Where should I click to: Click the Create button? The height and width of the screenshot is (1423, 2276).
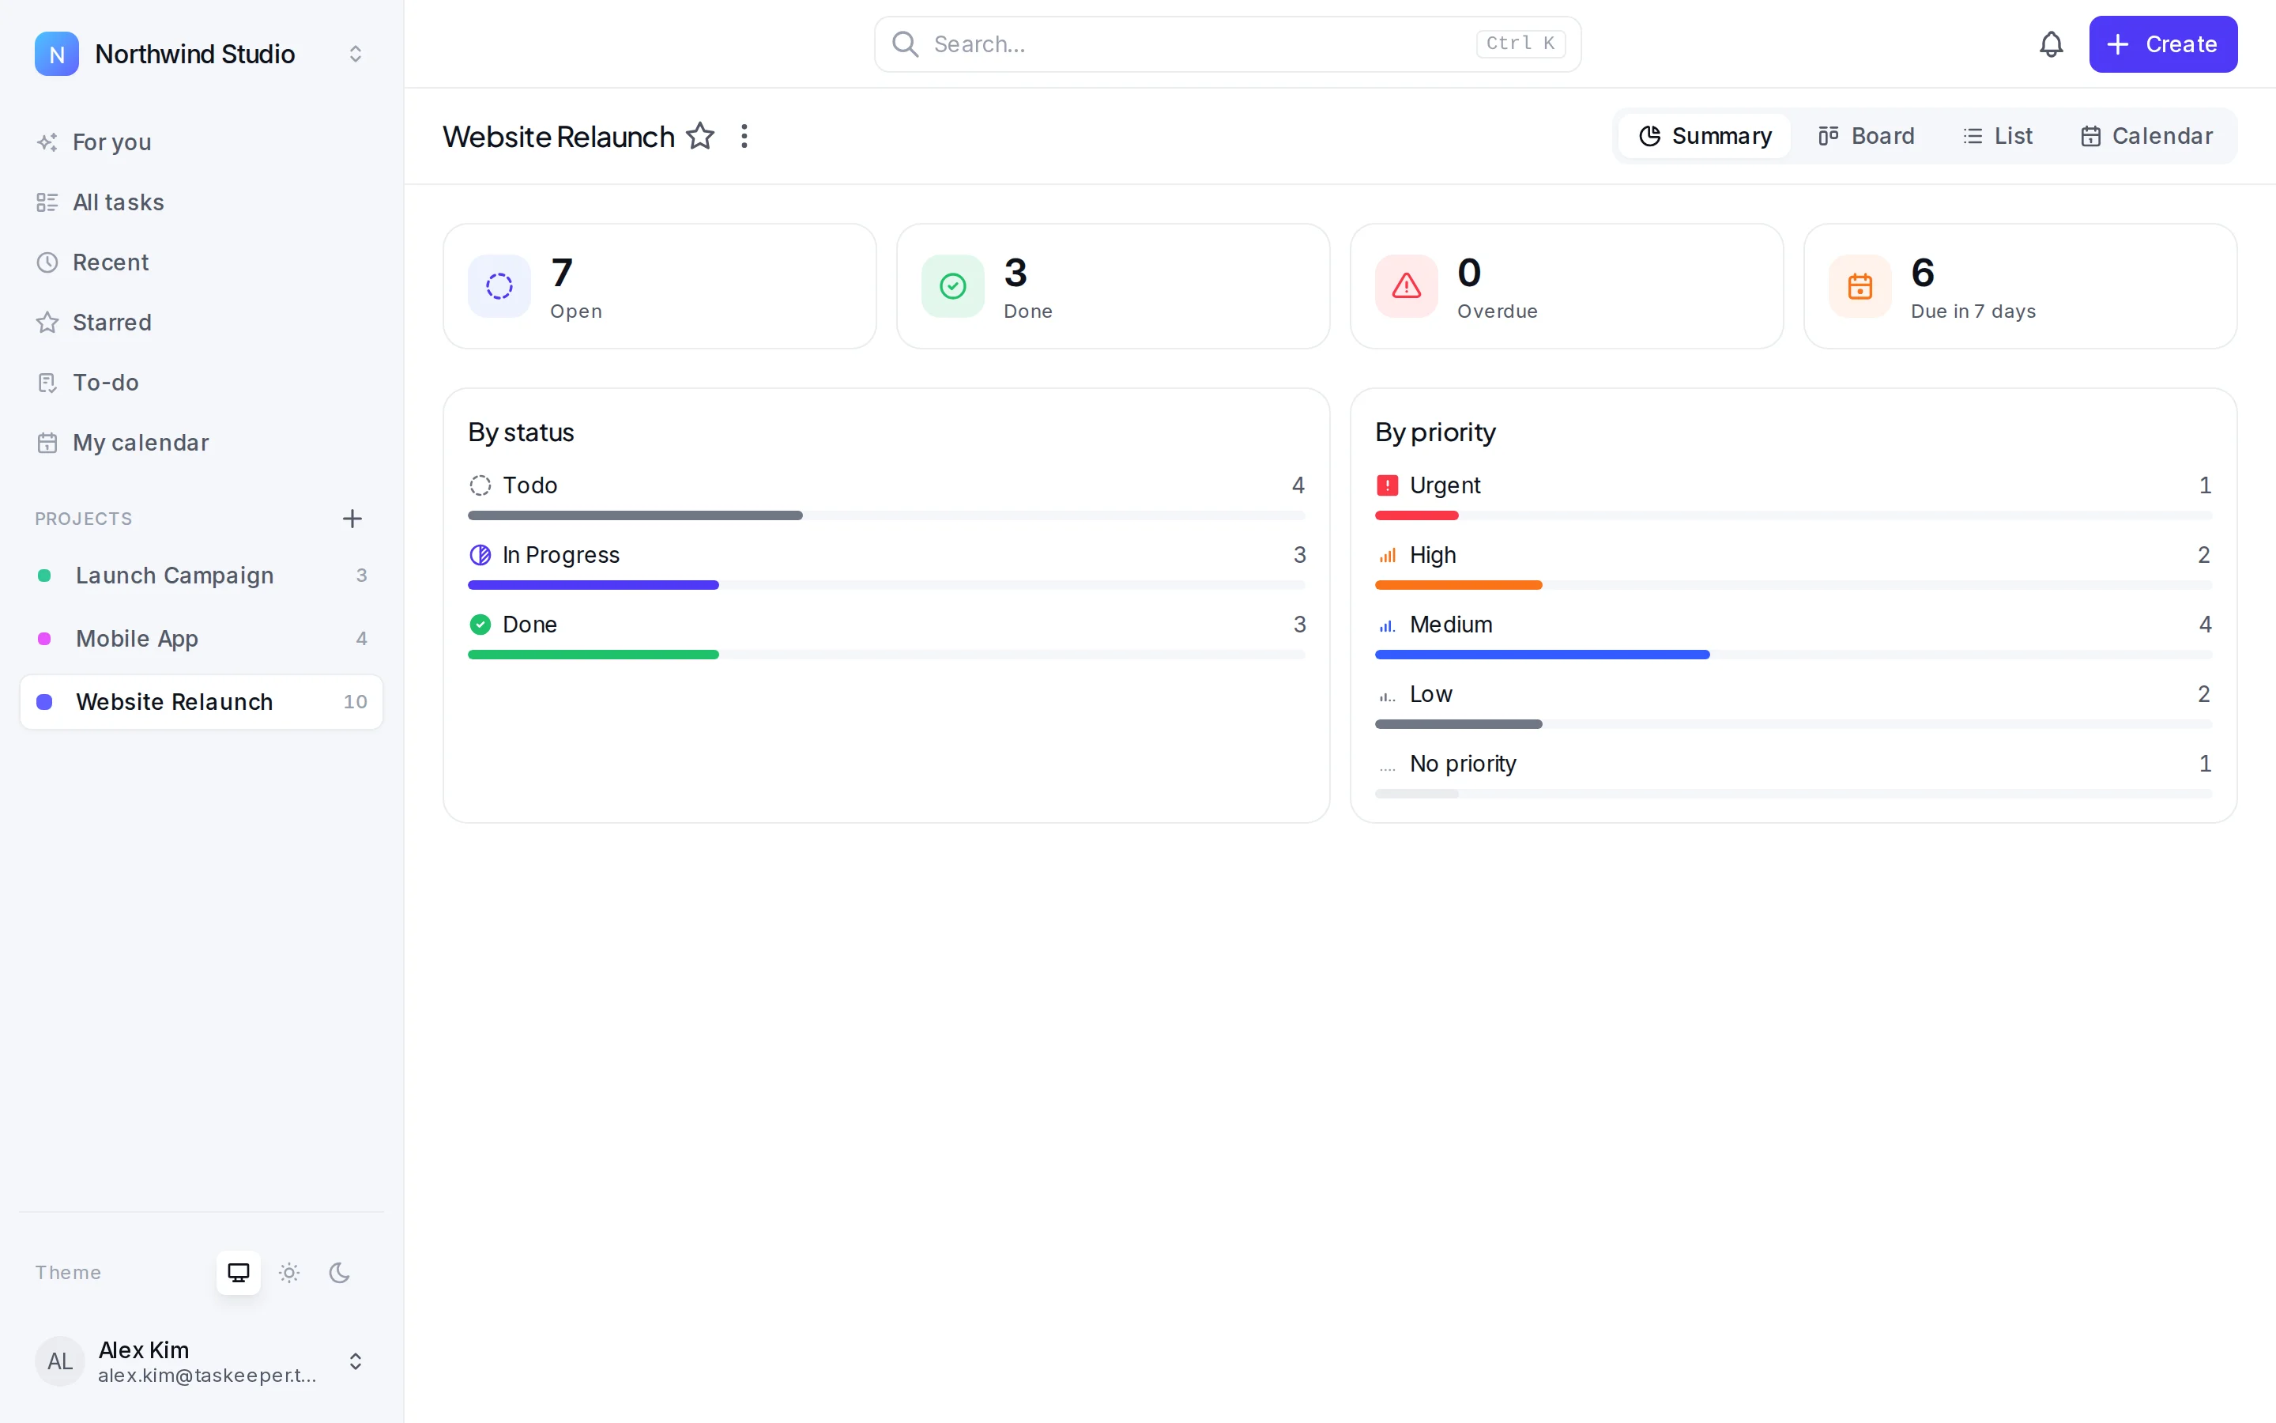pos(2163,44)
